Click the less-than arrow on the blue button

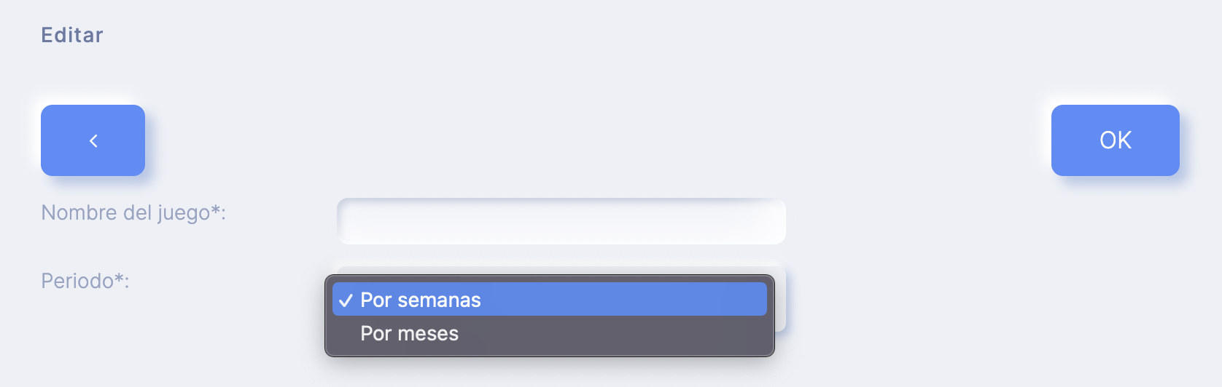(93, 140)
